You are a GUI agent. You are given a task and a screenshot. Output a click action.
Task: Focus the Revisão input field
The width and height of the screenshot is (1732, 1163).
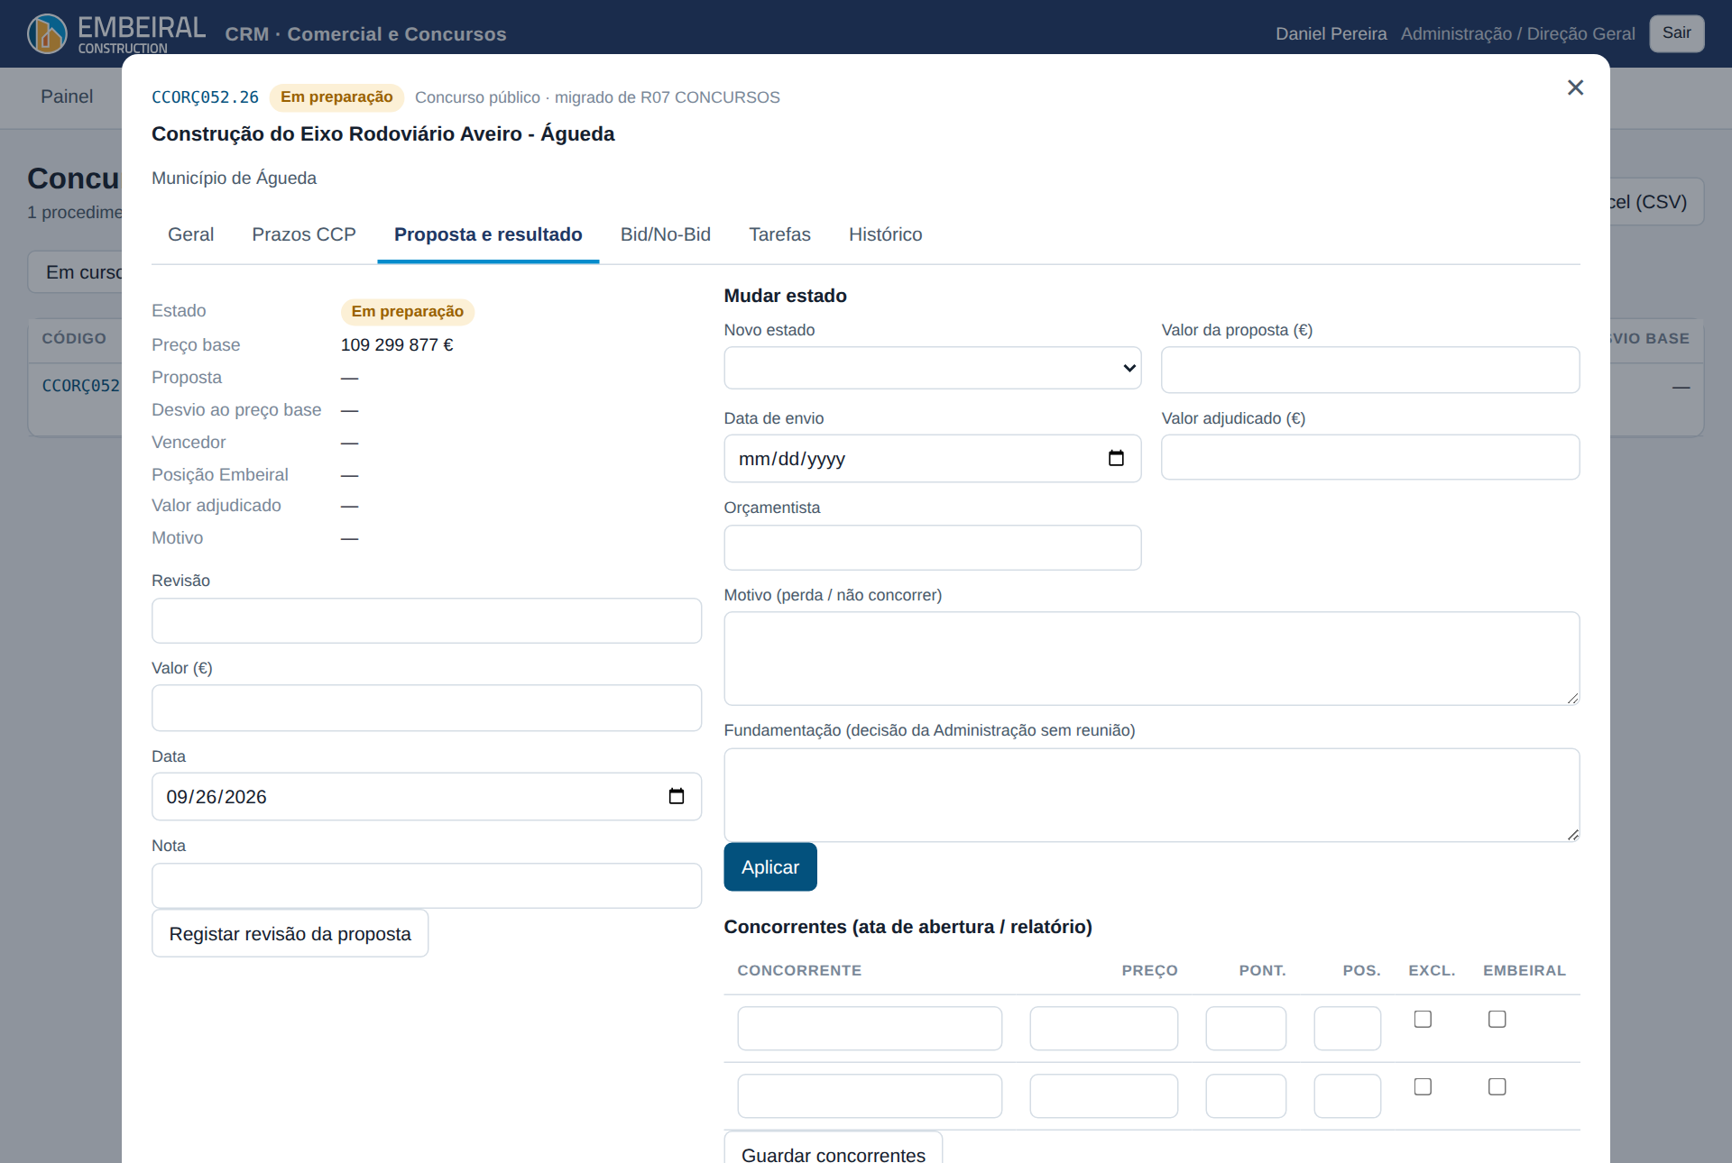[426, 620]
